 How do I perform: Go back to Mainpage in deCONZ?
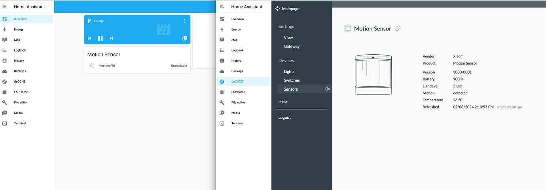(287, 9)
